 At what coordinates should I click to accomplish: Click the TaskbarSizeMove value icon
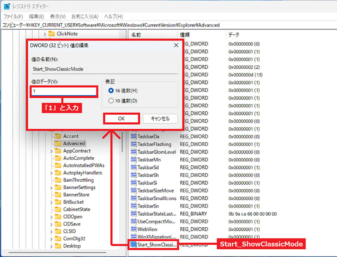point(134,191)
